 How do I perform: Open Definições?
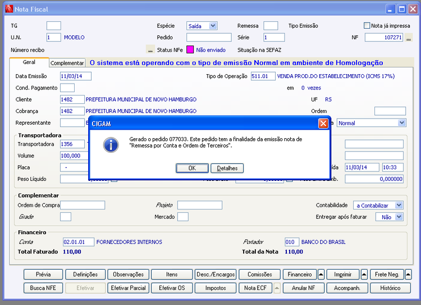pyautogui.click(x=85, y=274)
